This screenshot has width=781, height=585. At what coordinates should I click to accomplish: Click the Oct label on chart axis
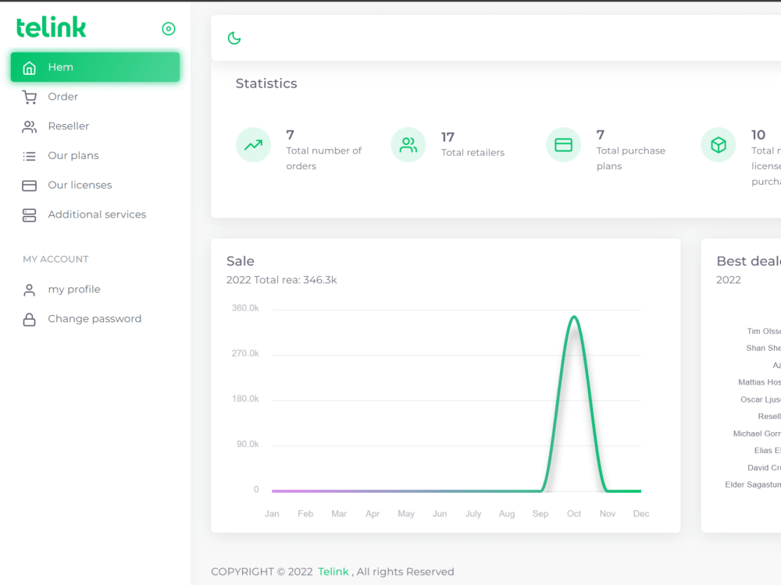(574, 513)
